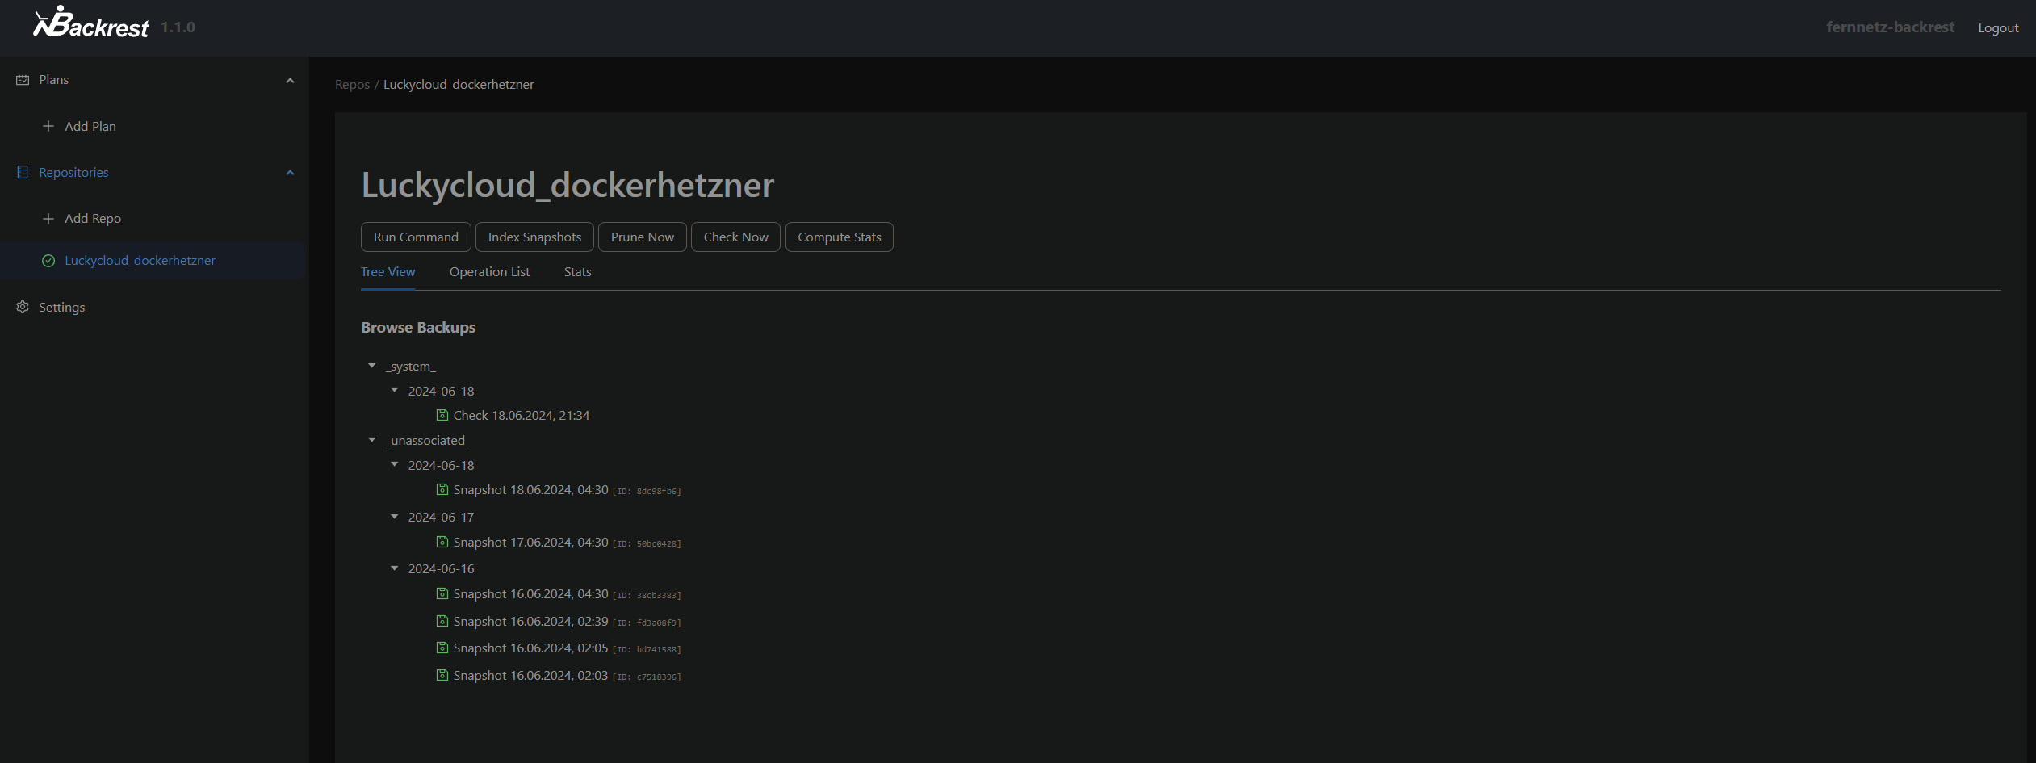Click the Check Now button
2036x763 pixels.
click(735, 237)
